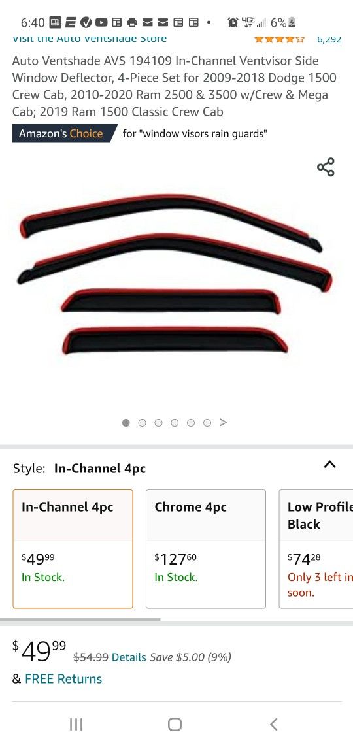Tap the Android home button
The width and height of the screenshot is (353, 745).
tap(175, 724)
